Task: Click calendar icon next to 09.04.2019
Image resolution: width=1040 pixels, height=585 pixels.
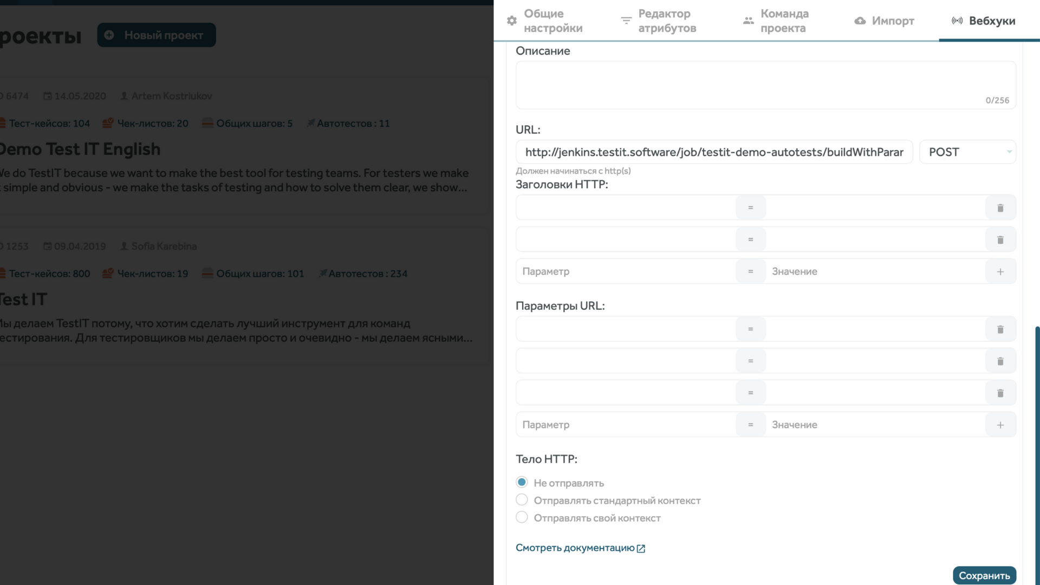Action: tap(48, 246)
